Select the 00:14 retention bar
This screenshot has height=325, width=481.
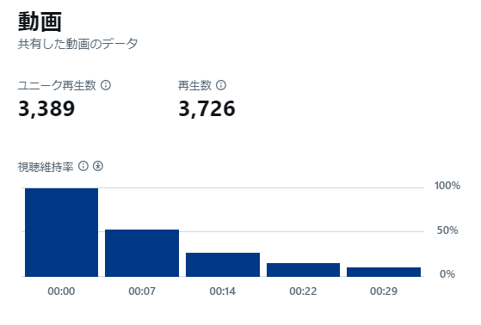click(x=223, y=265)
